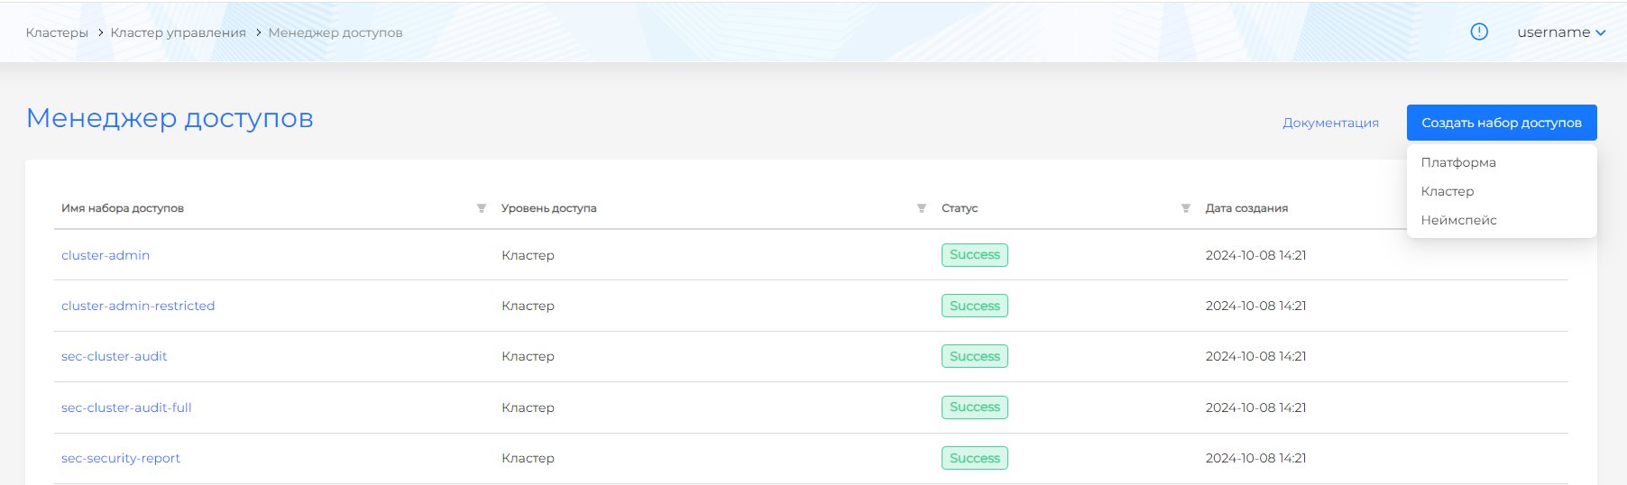Open the sec-cluster-audit entry
The image size is (1627, 485).
point(114,356)
